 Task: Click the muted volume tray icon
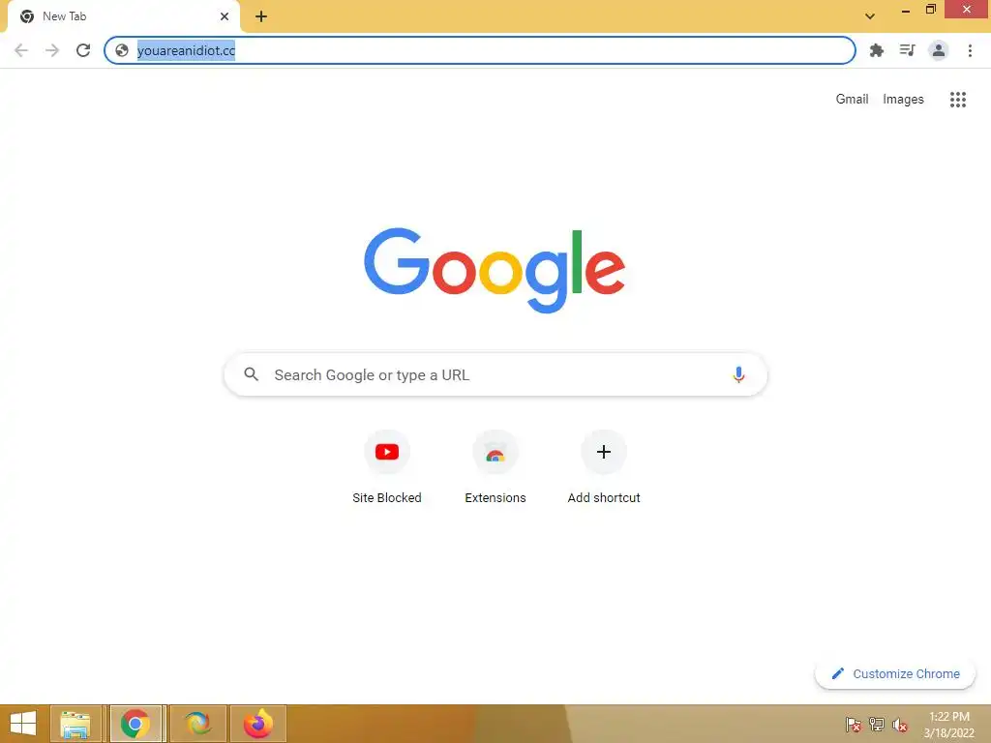click(x=899, y=724)
